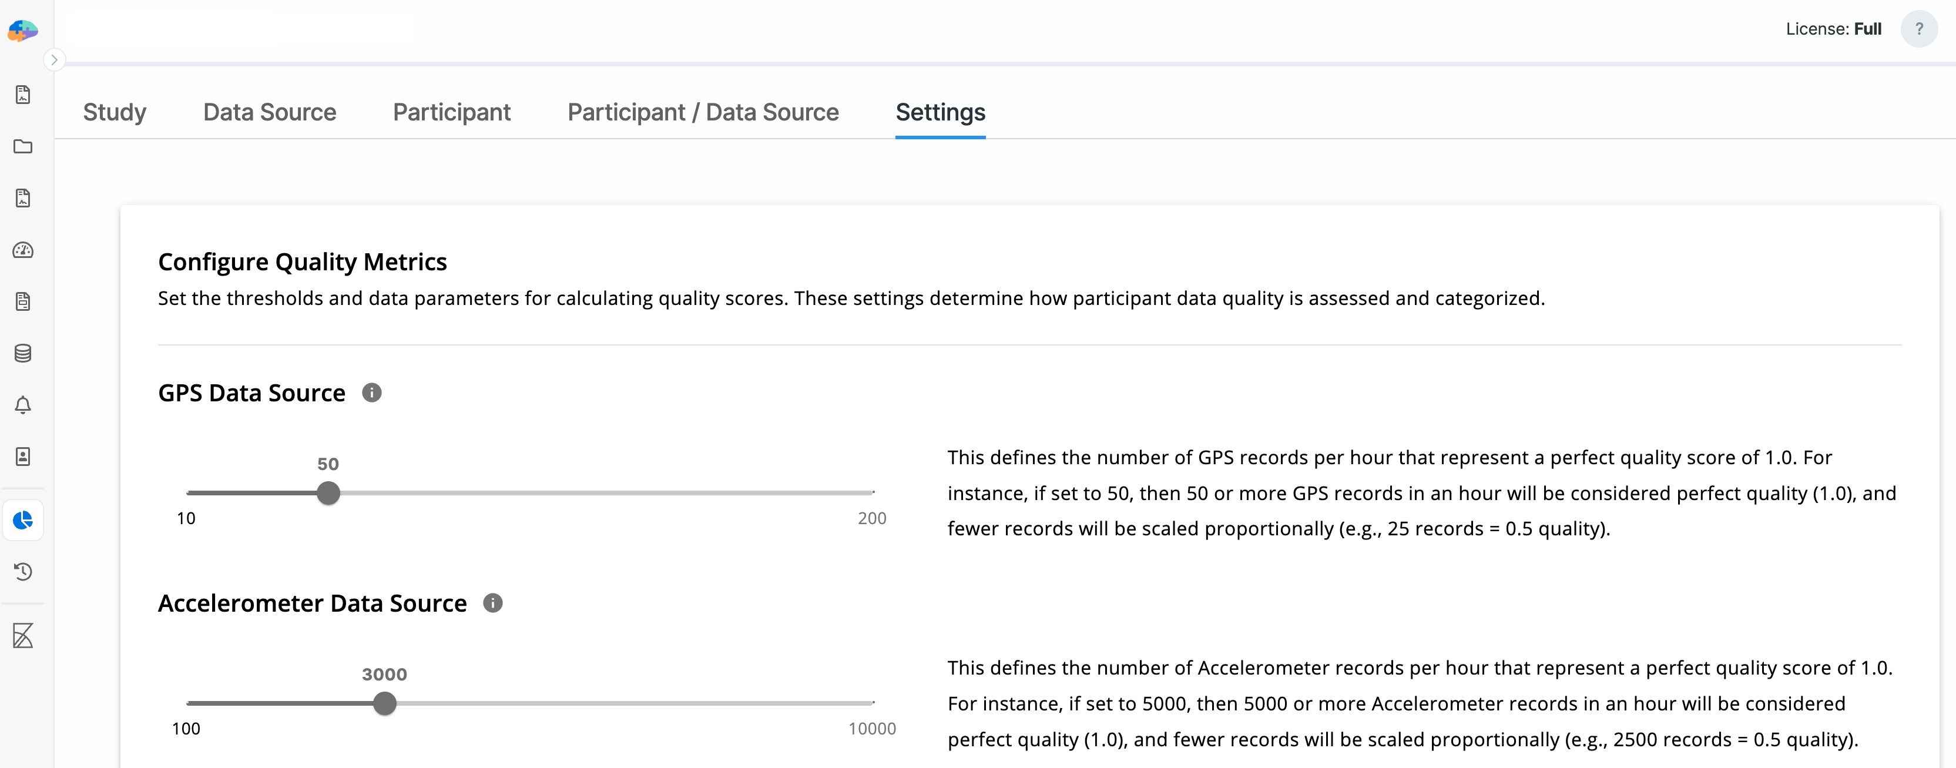Open the dashboard gauge icon

(23, 250)
